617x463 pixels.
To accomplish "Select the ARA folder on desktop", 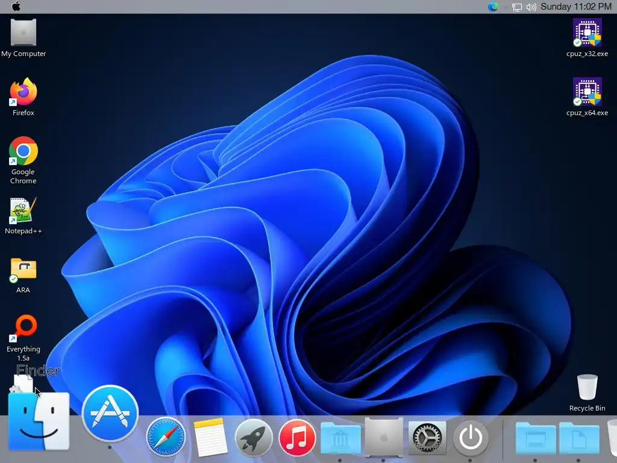I will pos(23,275).
